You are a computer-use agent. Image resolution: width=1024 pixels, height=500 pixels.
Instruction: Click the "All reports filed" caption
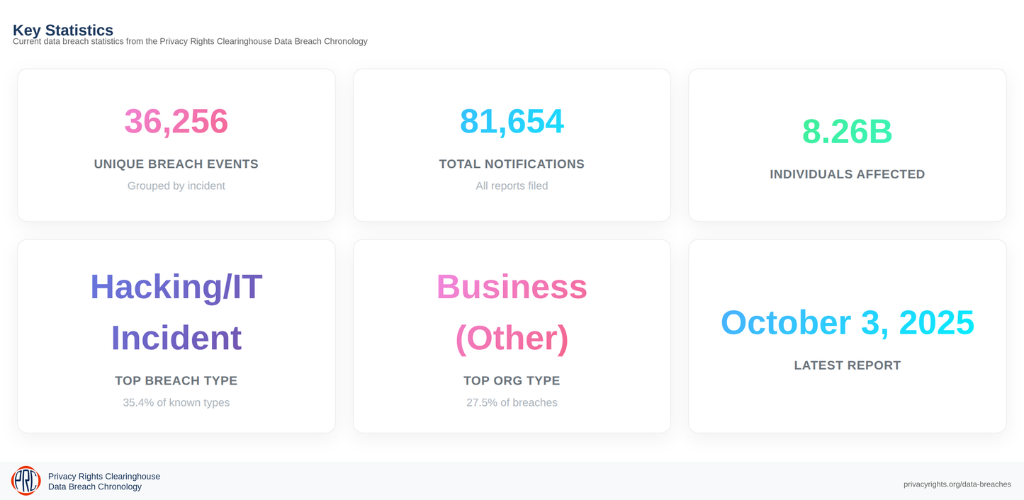click(x=512, y=186)
